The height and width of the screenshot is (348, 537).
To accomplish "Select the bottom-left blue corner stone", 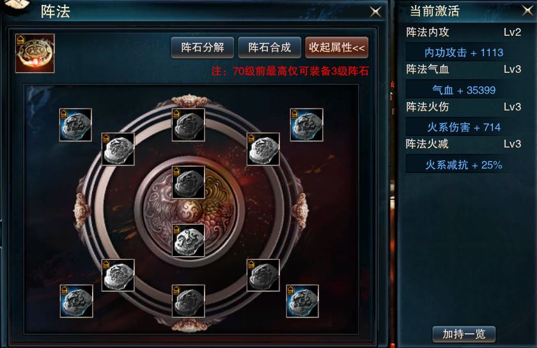I will point(76,301).
